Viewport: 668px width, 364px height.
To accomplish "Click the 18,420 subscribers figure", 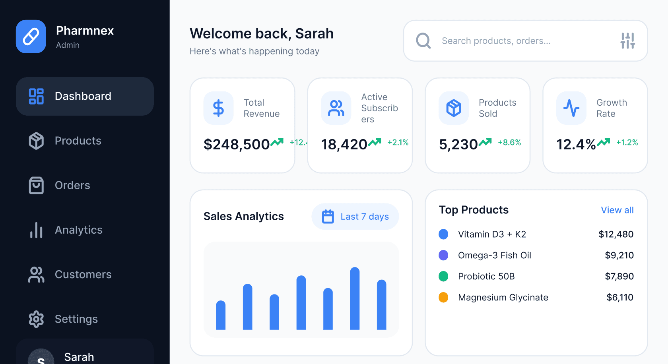I will click(x=344, y=144).
